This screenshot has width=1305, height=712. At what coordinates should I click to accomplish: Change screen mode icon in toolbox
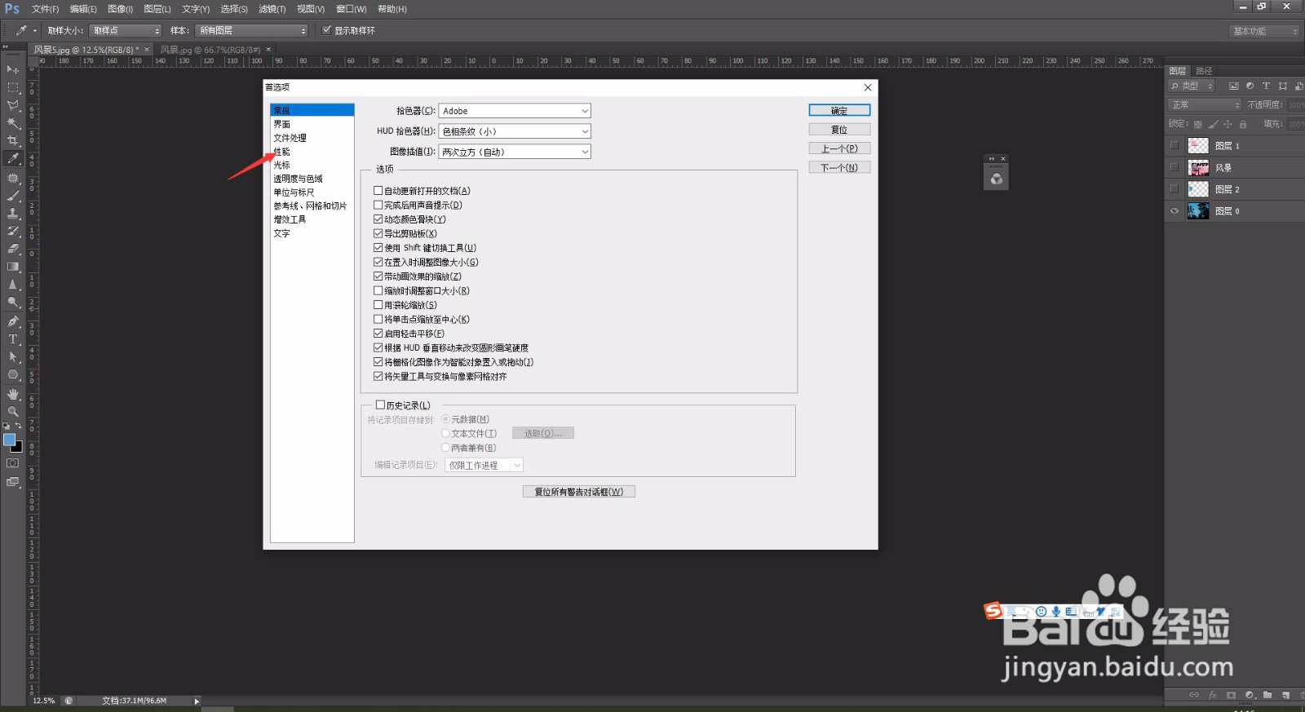(12, 482)
